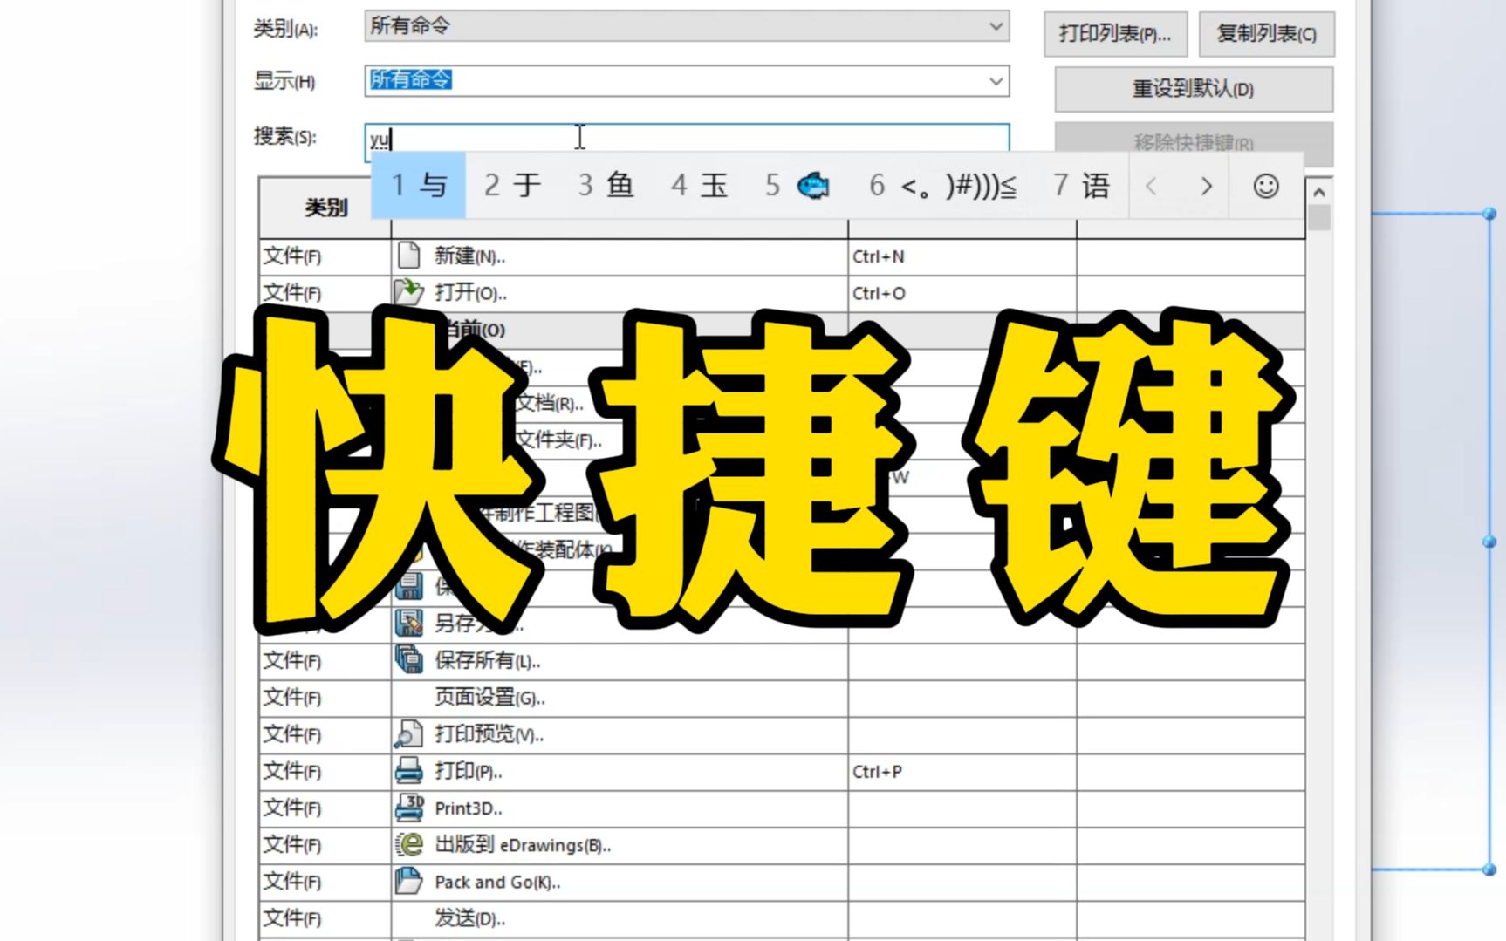Select the 新建(N).. command row
Viewport: 1506px width, 941px height.
click(782, 256)
